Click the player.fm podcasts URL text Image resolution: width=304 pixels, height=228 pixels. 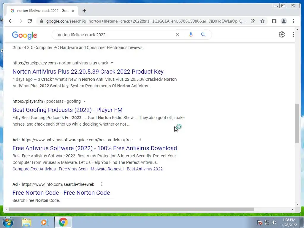47,102
